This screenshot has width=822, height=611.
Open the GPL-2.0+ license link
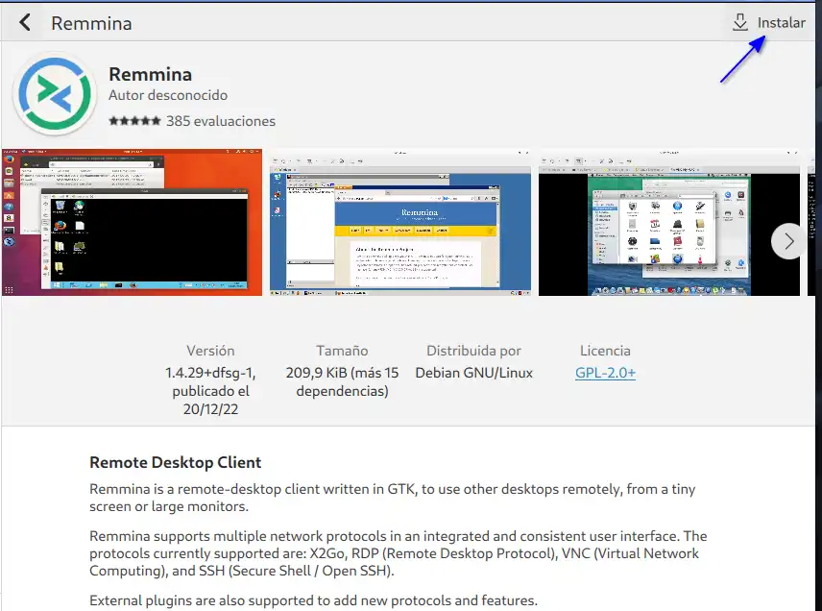605,373
